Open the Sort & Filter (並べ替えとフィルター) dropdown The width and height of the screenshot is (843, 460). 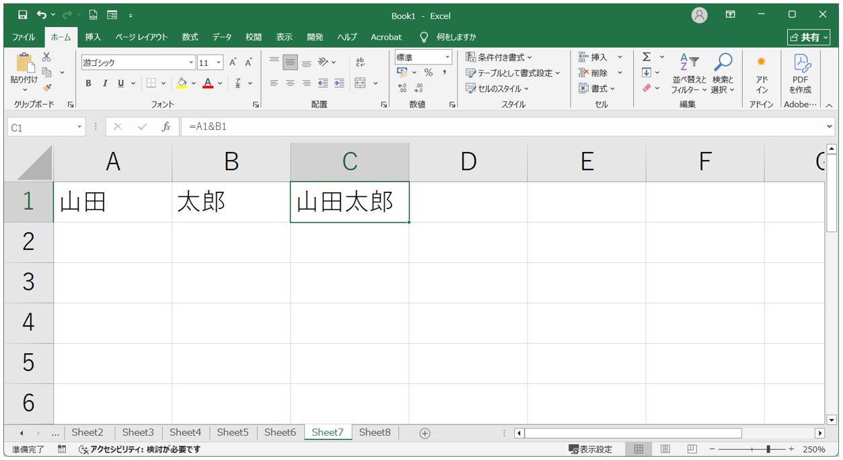[689, 74]
